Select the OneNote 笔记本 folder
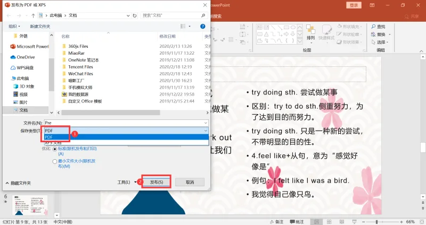The height and width of the screenshot is (225, 426). click(81, 60)
